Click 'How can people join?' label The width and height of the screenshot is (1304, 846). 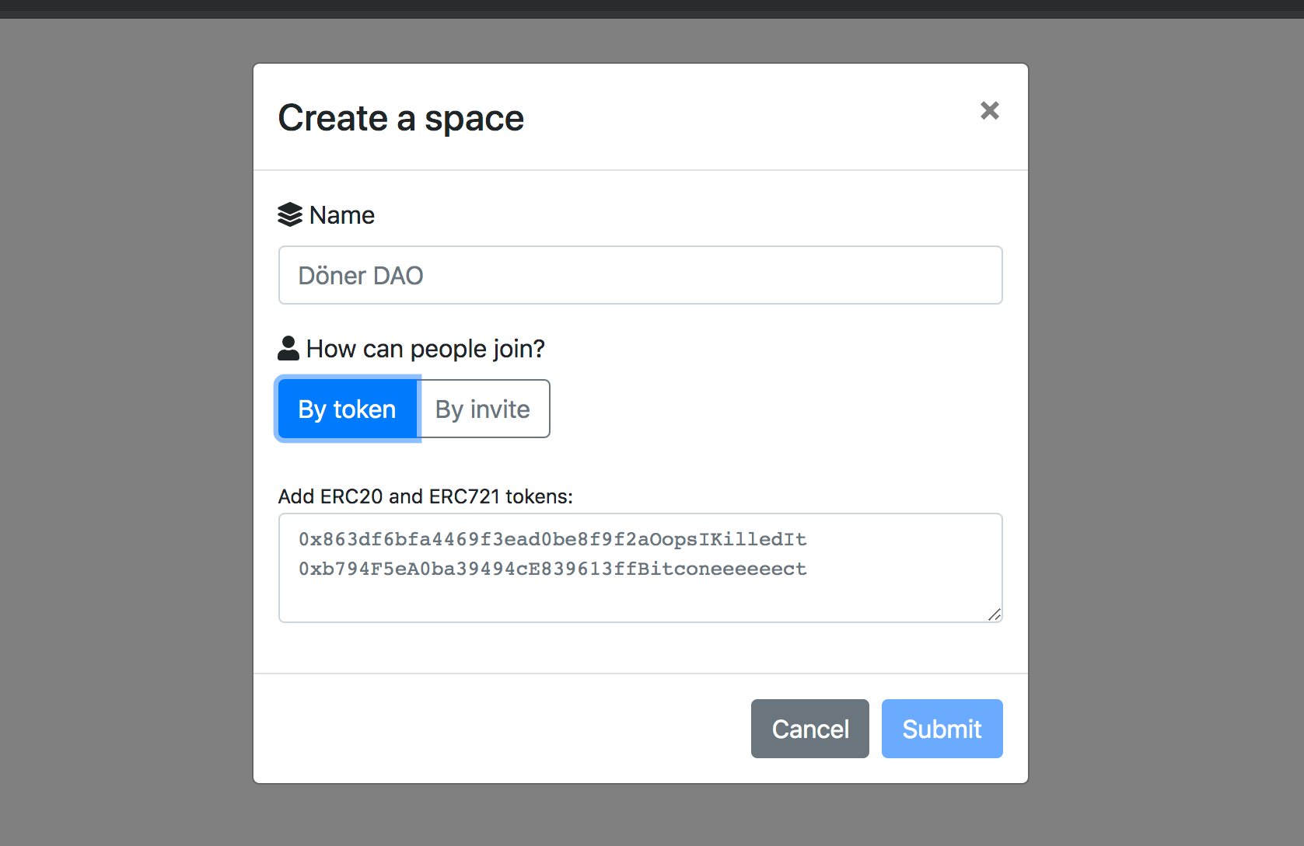[x=425, y=349]
